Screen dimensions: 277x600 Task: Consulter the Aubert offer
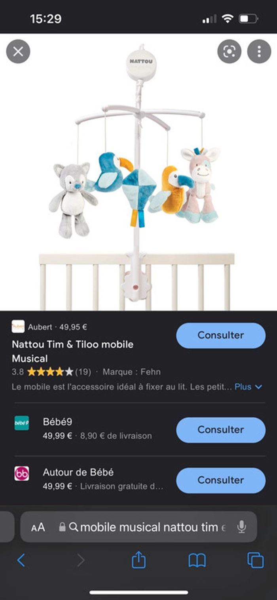coord(221,335)
